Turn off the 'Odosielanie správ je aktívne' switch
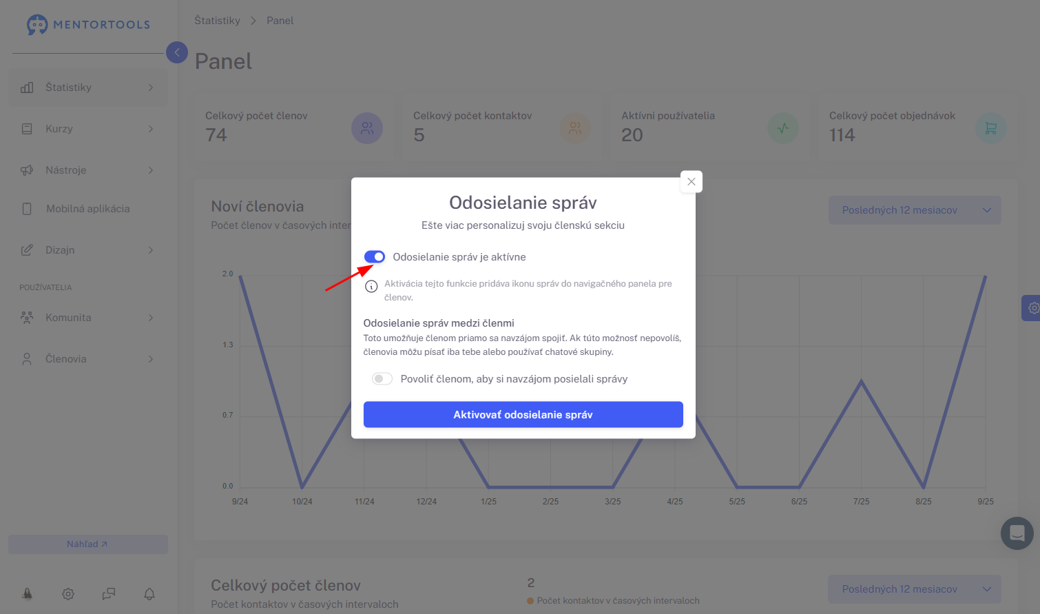1040x614 pixels. click(x=375, y=257)
